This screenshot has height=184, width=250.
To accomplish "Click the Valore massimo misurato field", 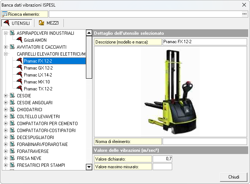I will (162, 167).
